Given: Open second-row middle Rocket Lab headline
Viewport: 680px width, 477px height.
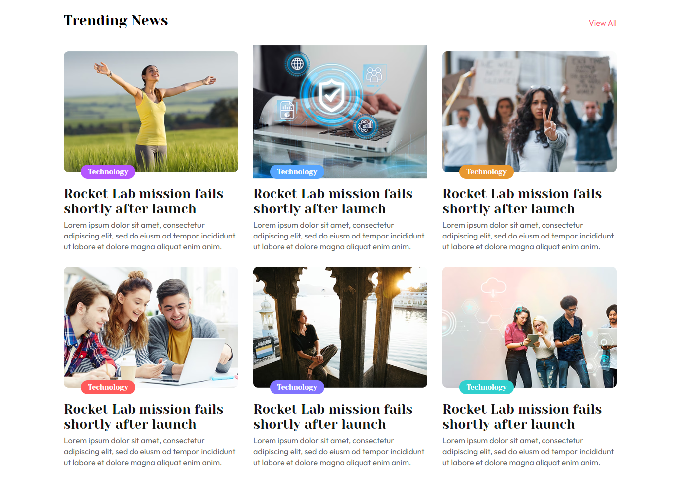Looking at the screenshot, I should [333, 417].
